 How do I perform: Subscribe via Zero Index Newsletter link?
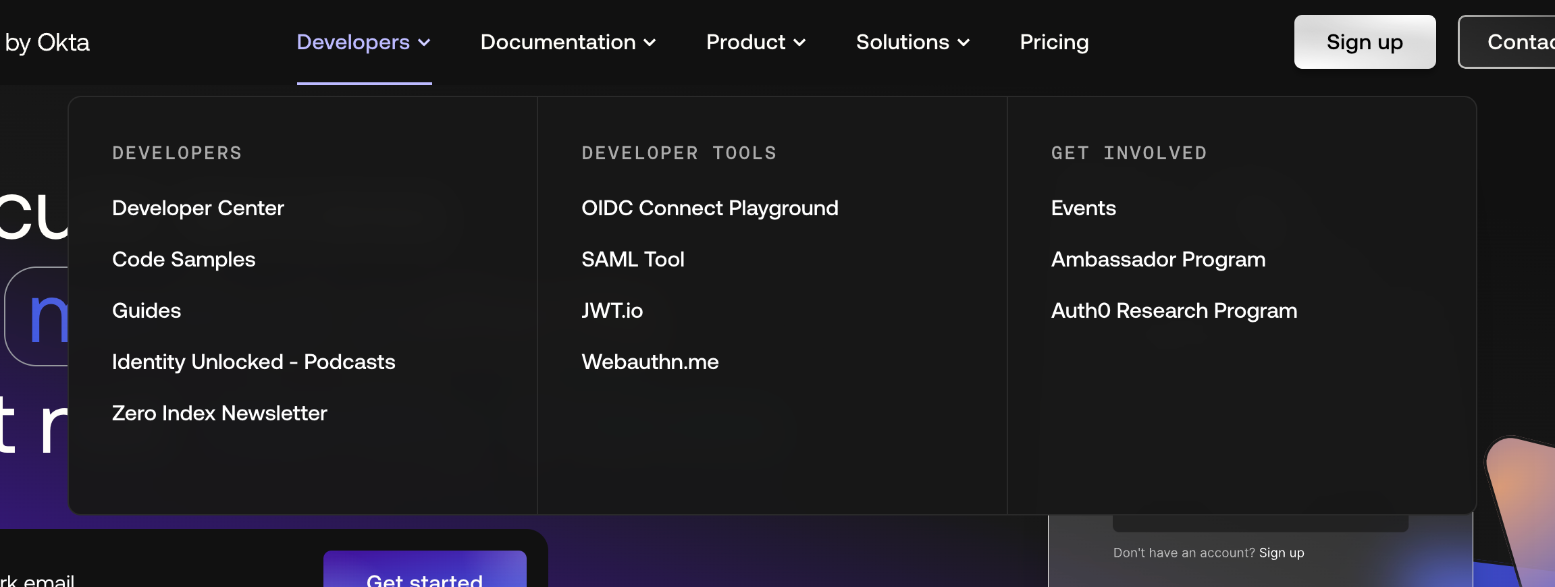(219, 413)
